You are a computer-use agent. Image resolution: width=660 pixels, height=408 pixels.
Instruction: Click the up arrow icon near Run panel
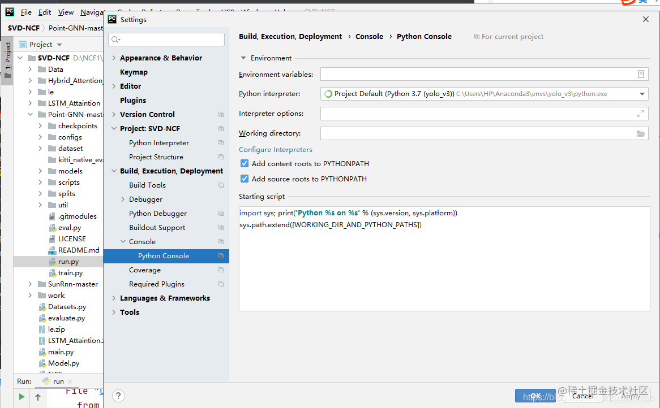pos(38,397)
